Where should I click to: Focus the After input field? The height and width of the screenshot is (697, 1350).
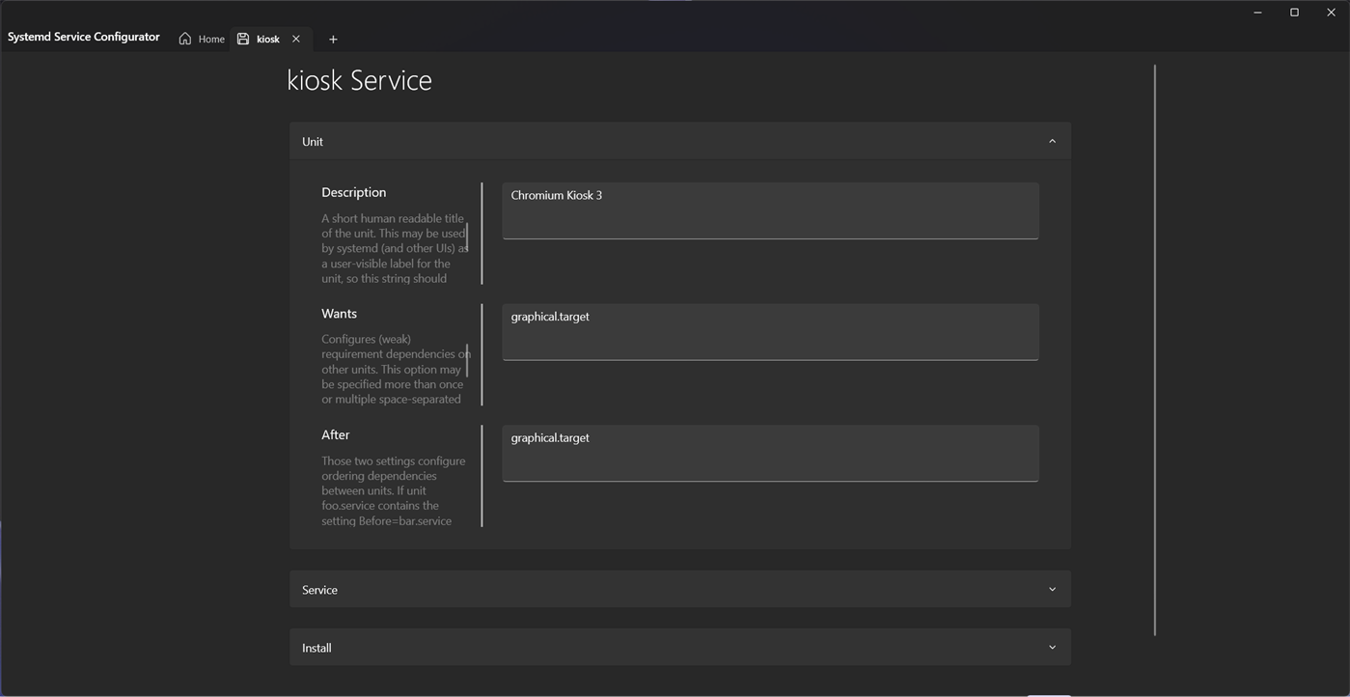pos(770,452)
